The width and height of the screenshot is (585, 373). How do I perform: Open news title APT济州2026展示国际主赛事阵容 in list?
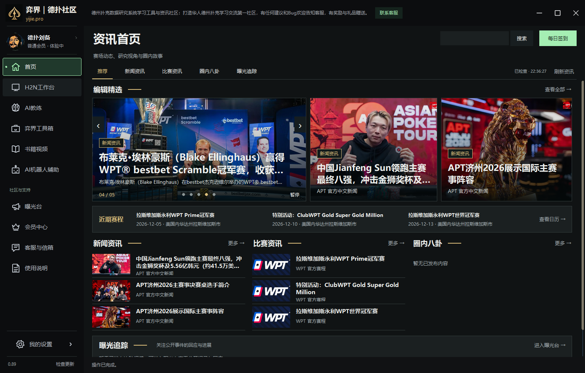click(x=180, y=311)
